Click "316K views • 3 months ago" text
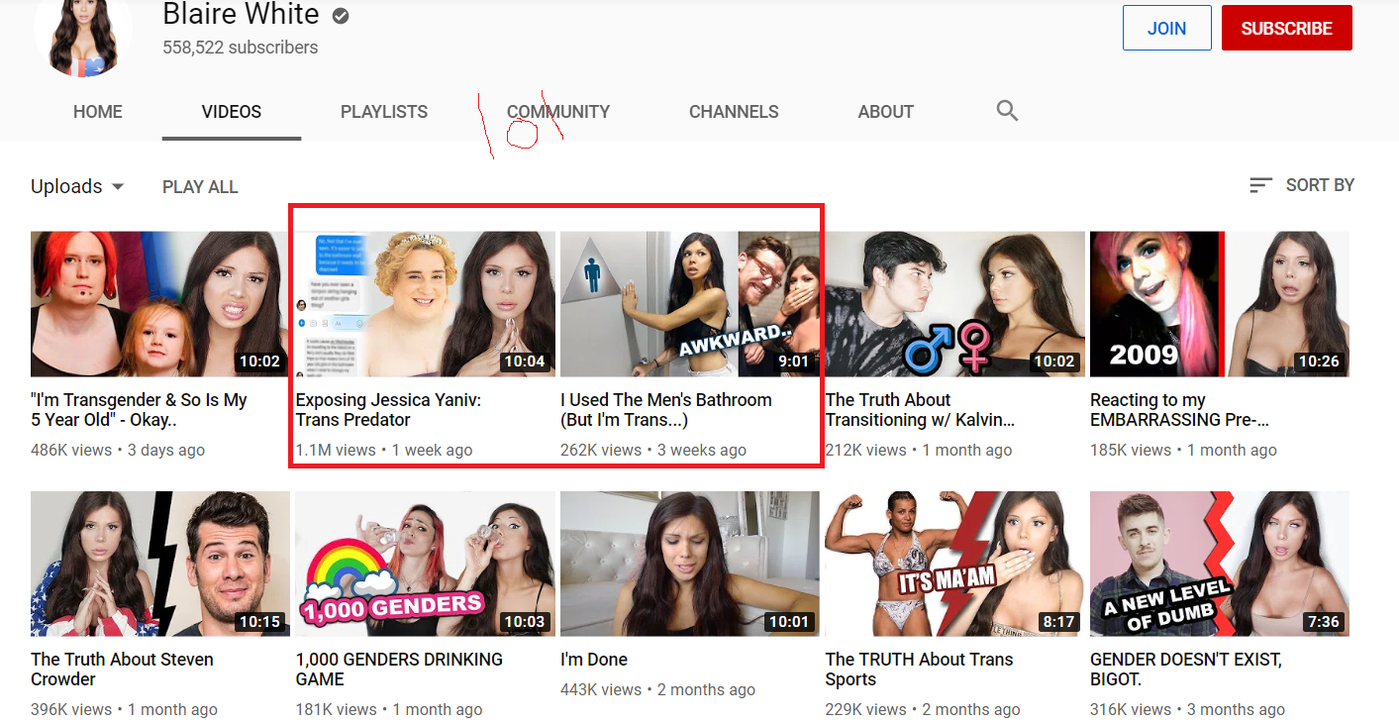Image resolution: width=1399 pixels, height=723 pixels. coord(1187,710)
